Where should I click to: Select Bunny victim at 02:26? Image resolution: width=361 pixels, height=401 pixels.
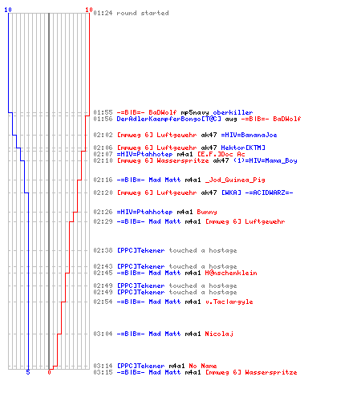click(207, 212)
